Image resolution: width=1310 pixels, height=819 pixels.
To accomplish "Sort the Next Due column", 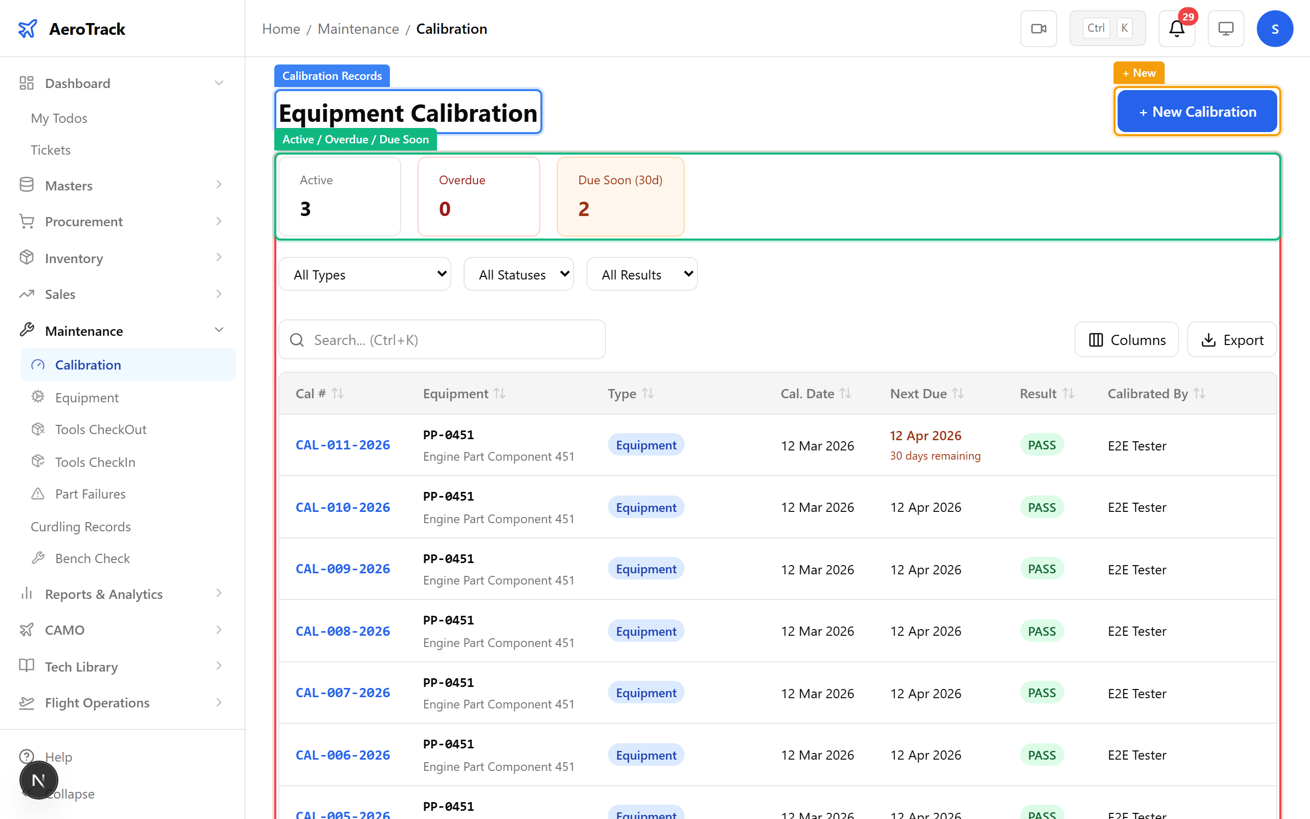I will [958, 393].
